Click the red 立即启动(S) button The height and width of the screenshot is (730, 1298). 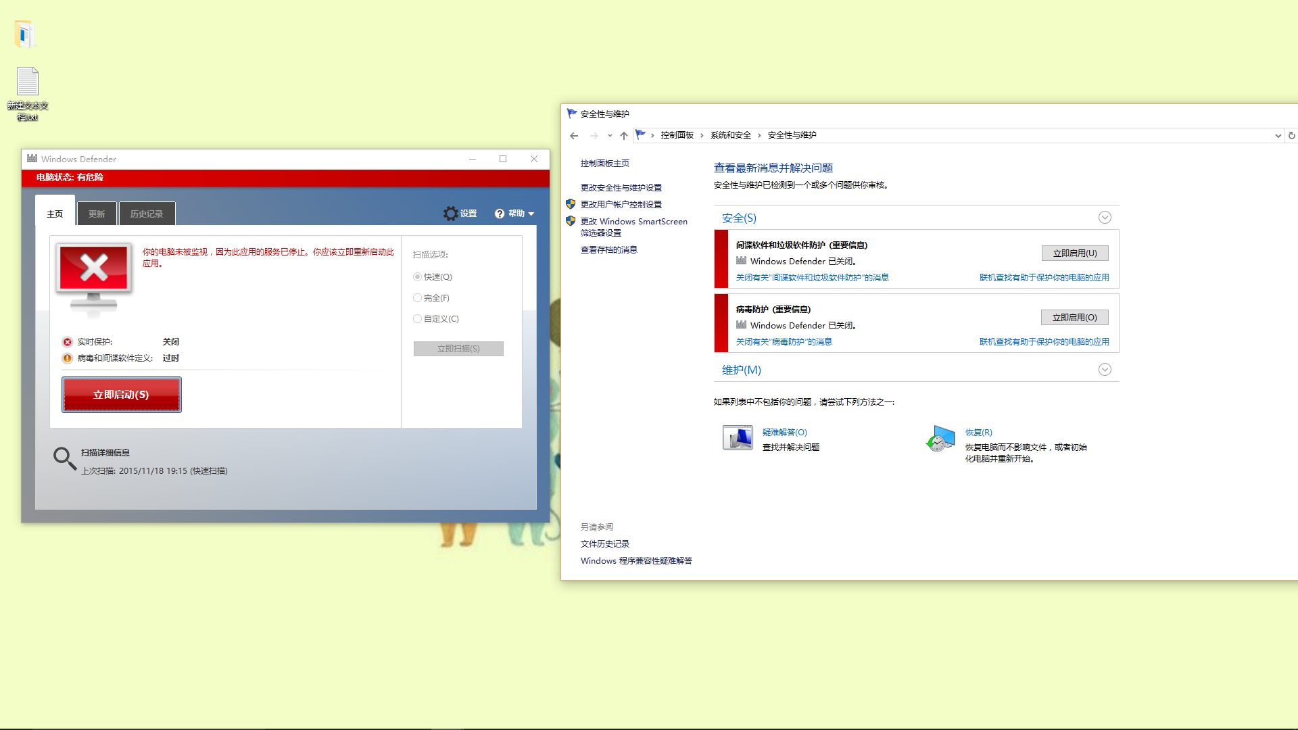122,395
